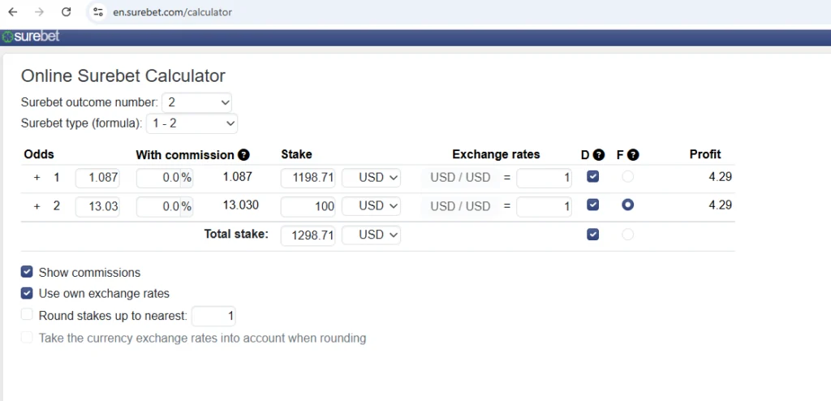Click the Total stake: label
Image resolution: width=831 pixels, height=401 pixels.
236,234
